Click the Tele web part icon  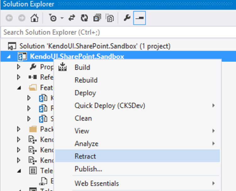coord(33,170)
